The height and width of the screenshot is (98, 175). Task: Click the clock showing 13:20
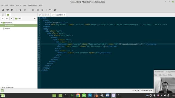[x=173, y=96]
